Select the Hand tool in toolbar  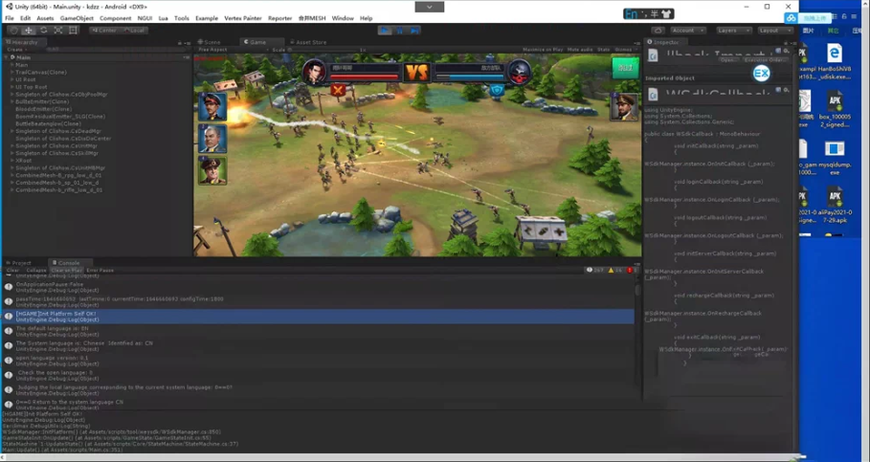pyautogui.click(x=13, y=31)
